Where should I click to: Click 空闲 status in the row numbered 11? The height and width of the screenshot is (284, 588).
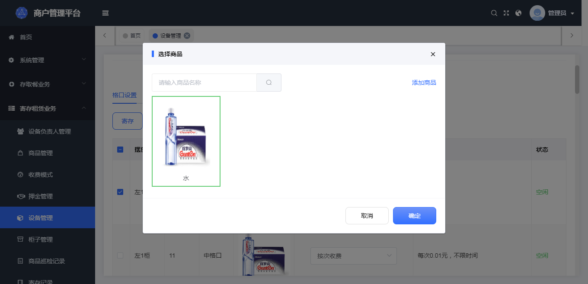pos(542,255)
